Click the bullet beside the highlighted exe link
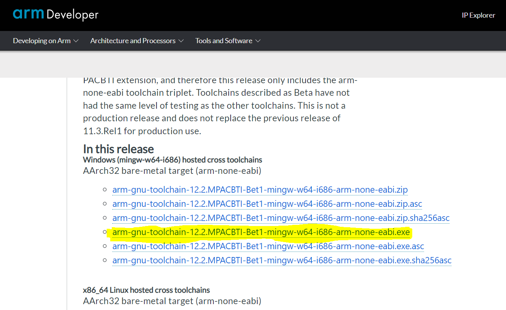This screenshot has width=506, height=310. click(104, 232)
